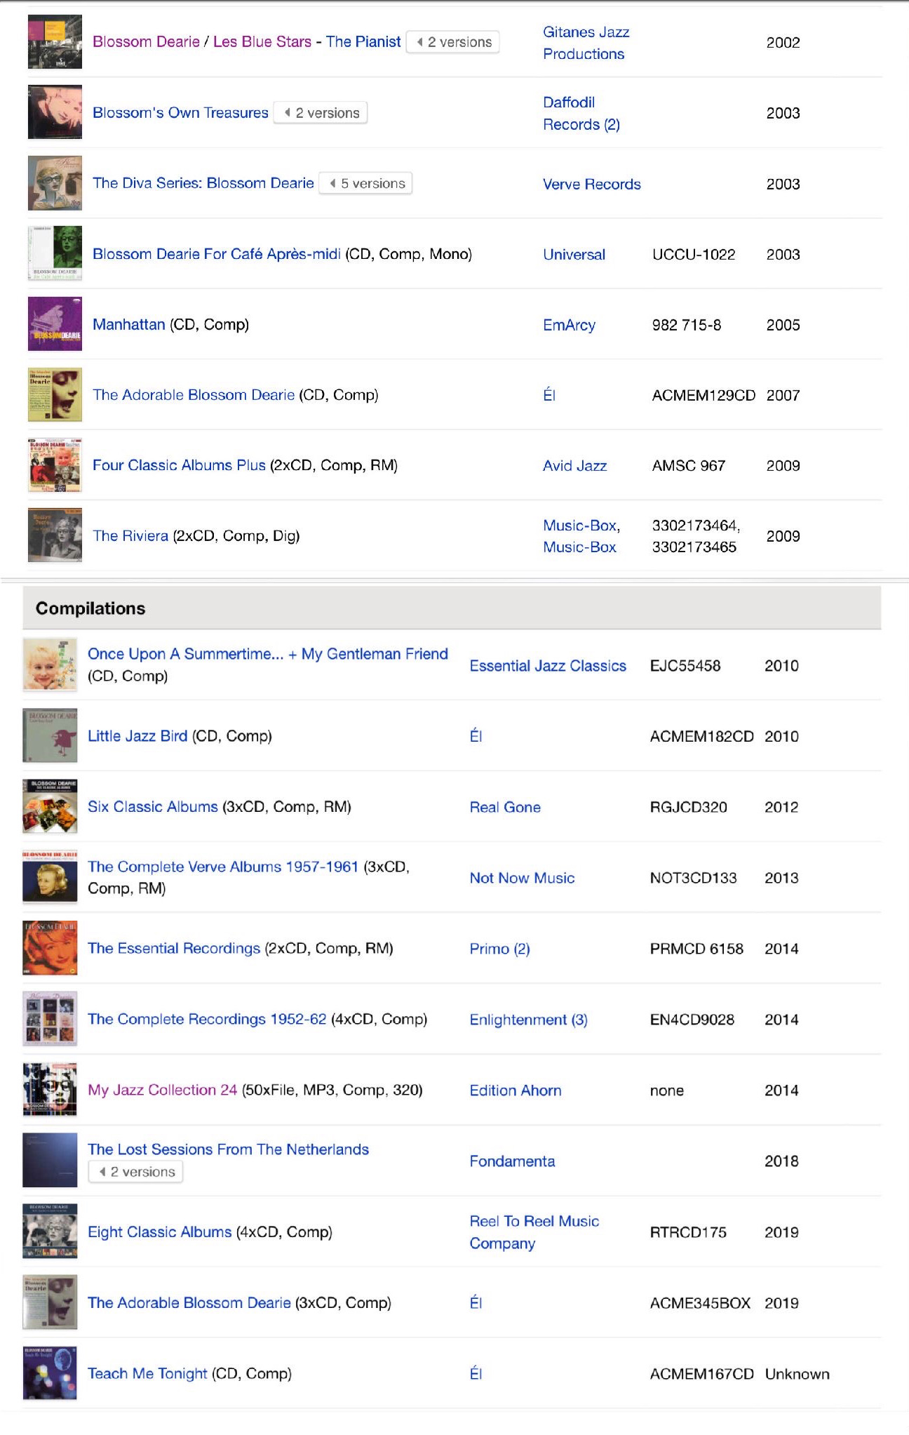Open the Six Classic Albums cover thumbnail

click(49, 806)
